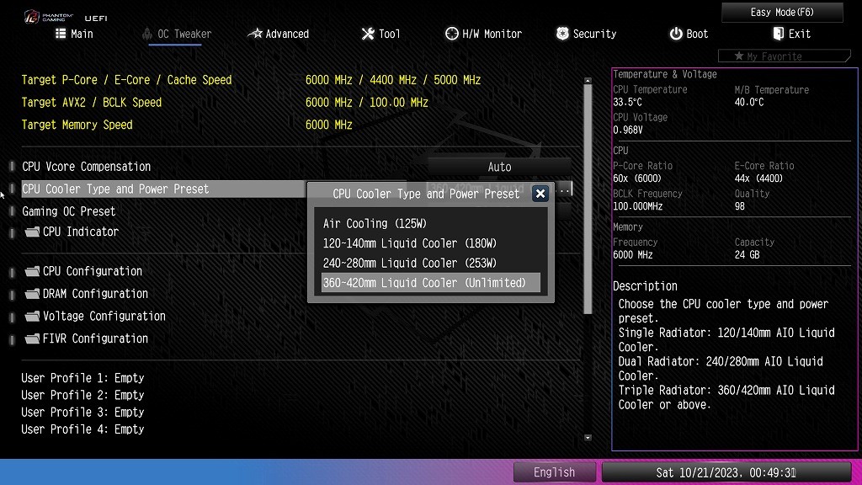Click the Tool tab wrench icon
The height and width of the screenshot is (485, 862).
click(368, 34)
